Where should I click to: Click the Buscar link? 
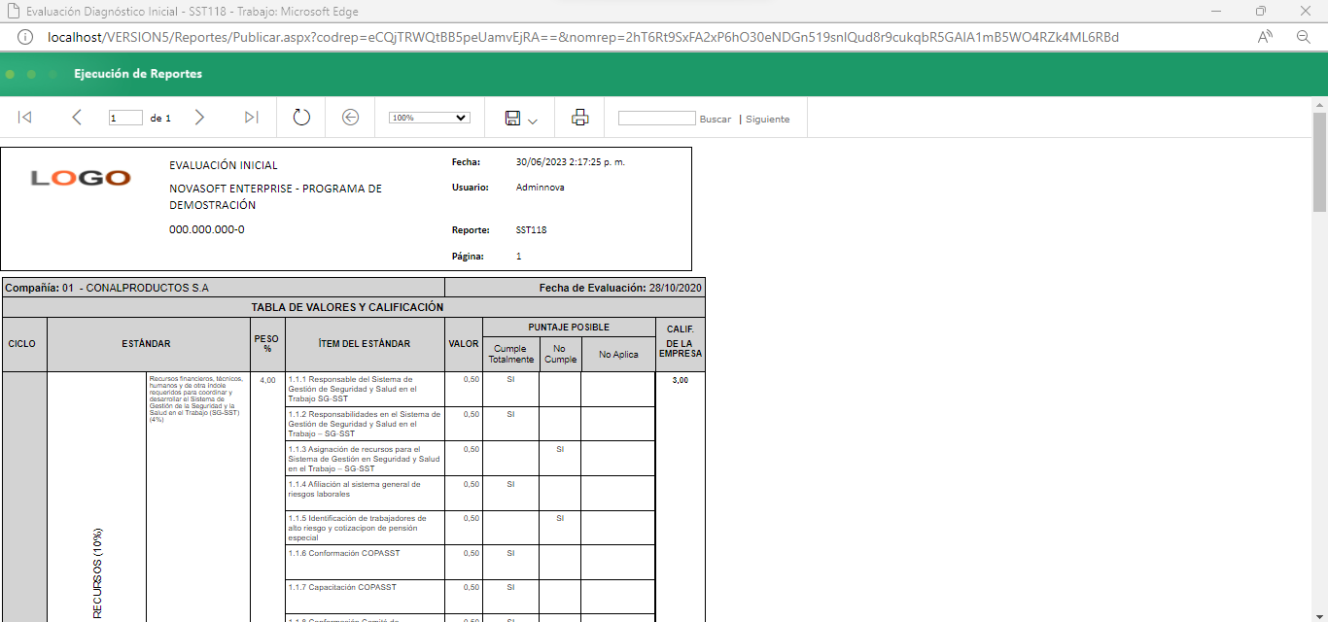click(x=715, y=120)
